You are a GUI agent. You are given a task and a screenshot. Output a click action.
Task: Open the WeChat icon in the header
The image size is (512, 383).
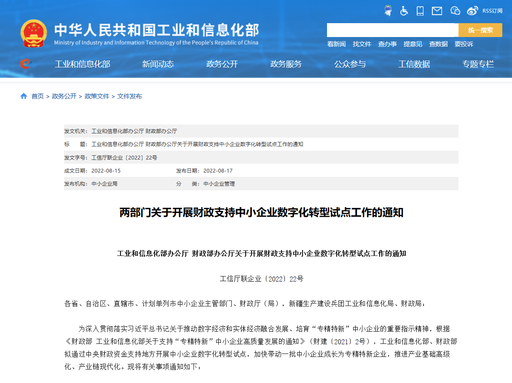point(455,11)
